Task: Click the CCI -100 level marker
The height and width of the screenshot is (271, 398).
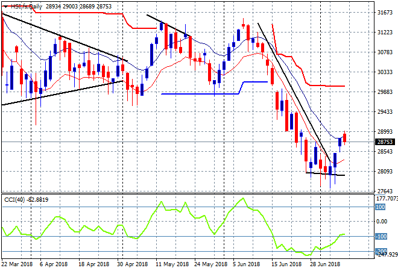Action: coord(381,236)
